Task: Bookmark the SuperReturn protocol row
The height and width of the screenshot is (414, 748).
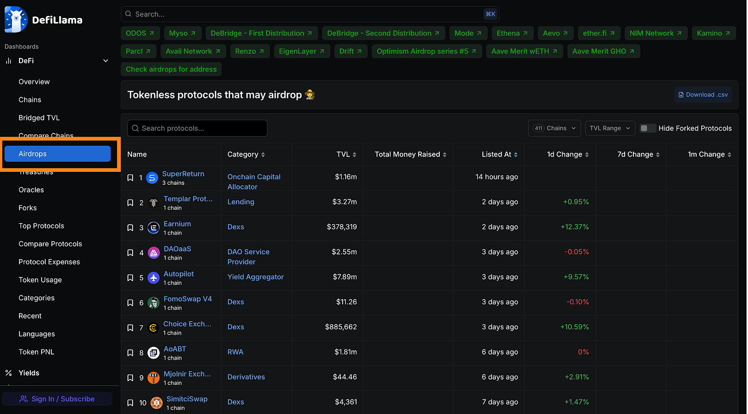Action: pos(130,178)
